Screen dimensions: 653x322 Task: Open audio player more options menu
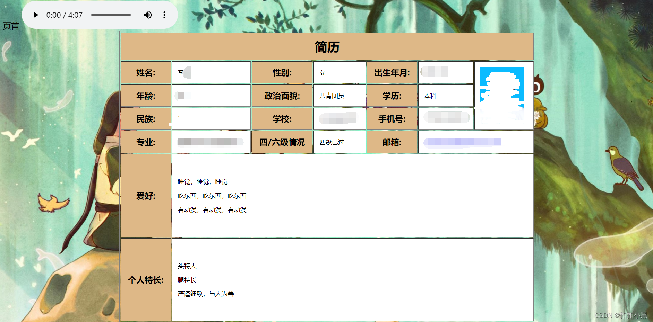pyautogui.click(x=164, y=15)
